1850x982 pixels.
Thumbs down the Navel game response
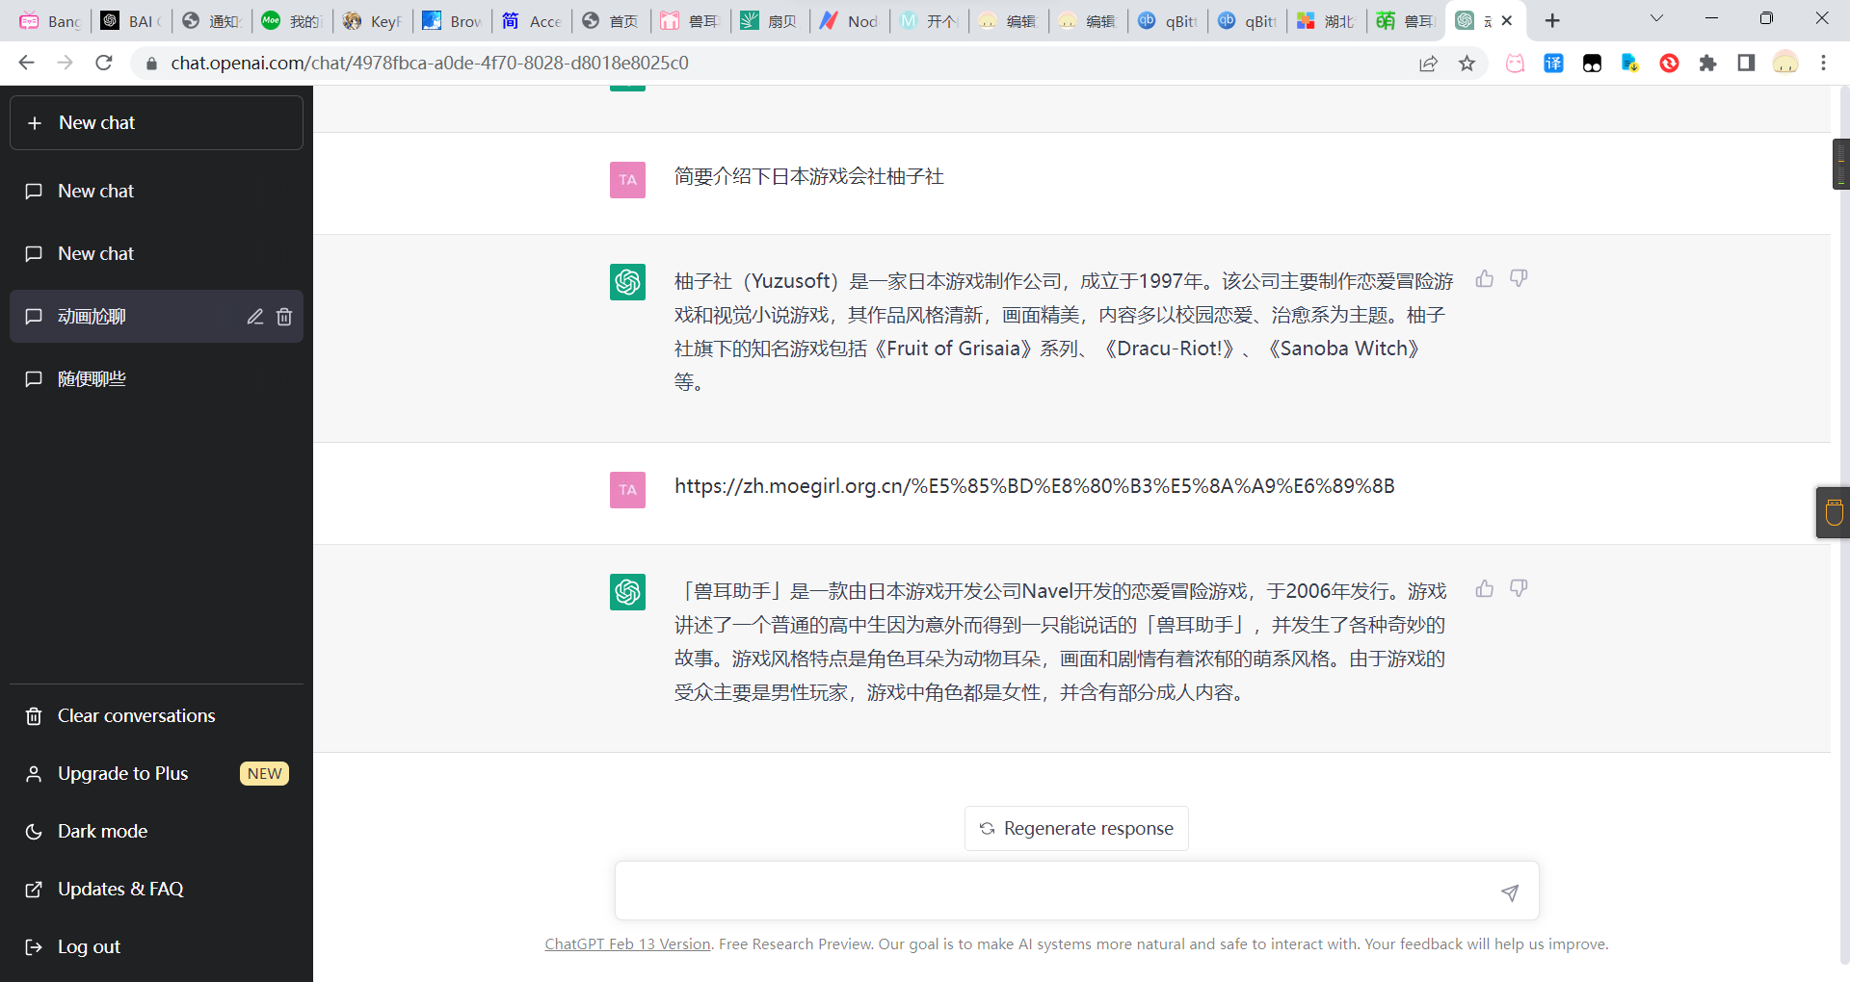click(x=1519, y=589)
